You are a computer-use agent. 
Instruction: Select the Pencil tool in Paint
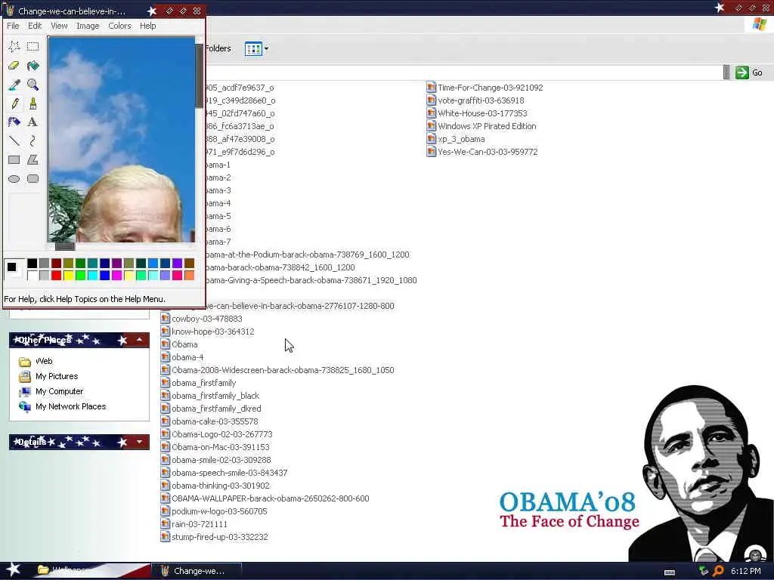coord(14,103)
